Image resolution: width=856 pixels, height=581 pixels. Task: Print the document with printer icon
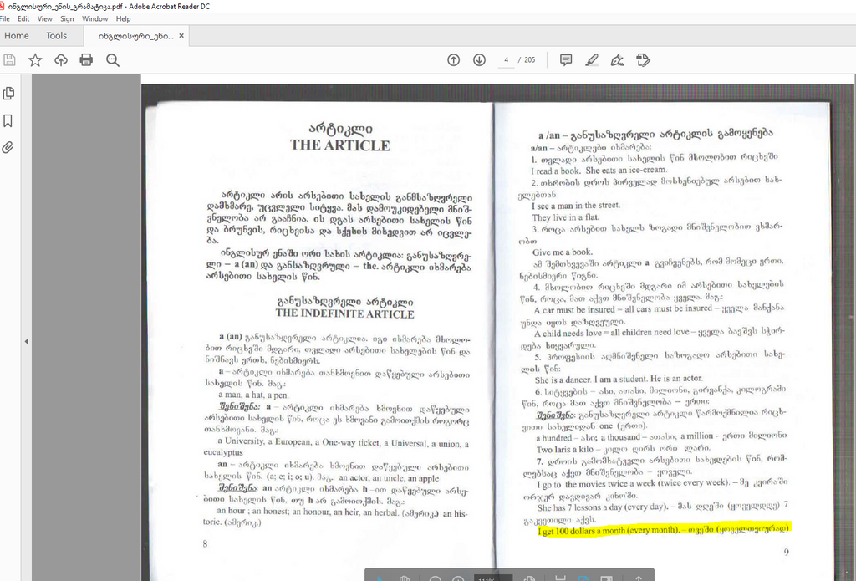[86, 60]
